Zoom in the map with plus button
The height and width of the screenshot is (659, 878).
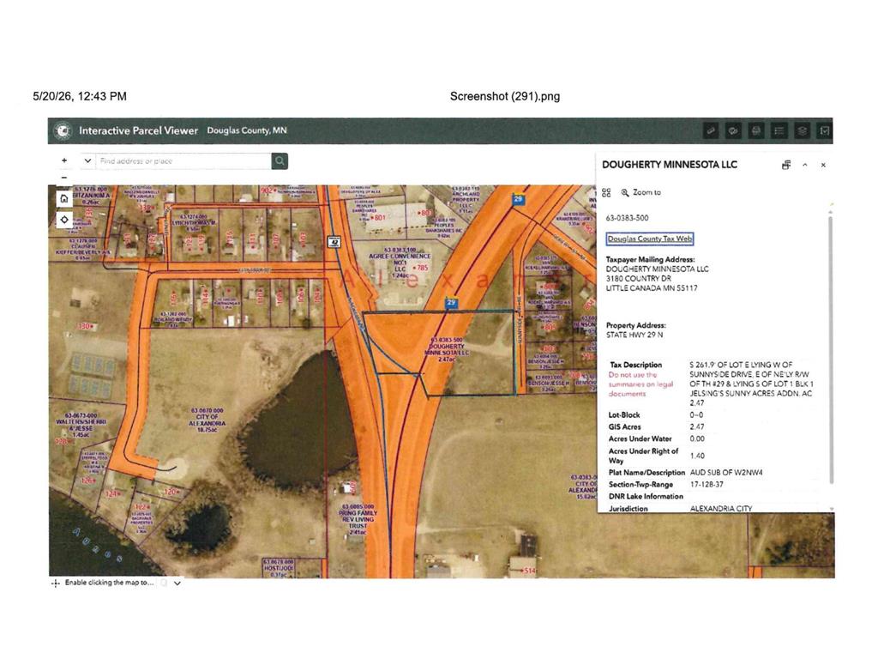coord(64,160)
